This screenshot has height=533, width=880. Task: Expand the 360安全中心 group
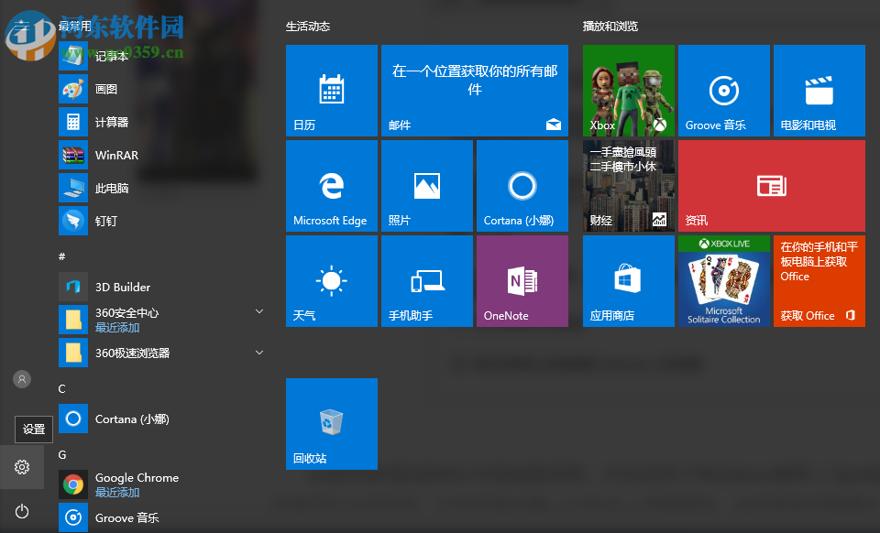click(259, 310)
